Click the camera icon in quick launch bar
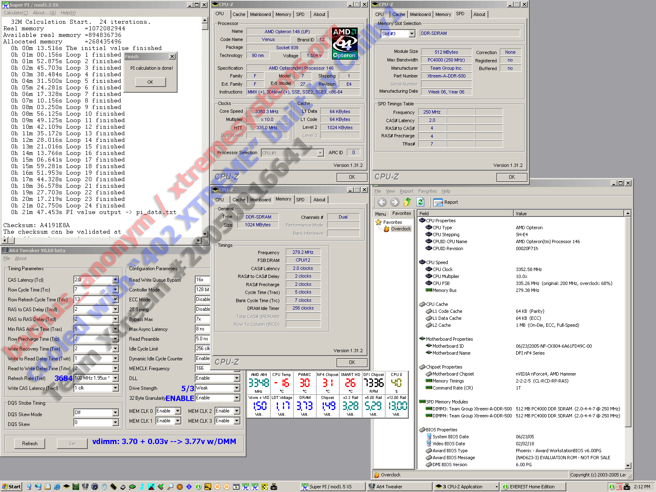This screenshot has width=656, height=492. [x=274, y=487]
